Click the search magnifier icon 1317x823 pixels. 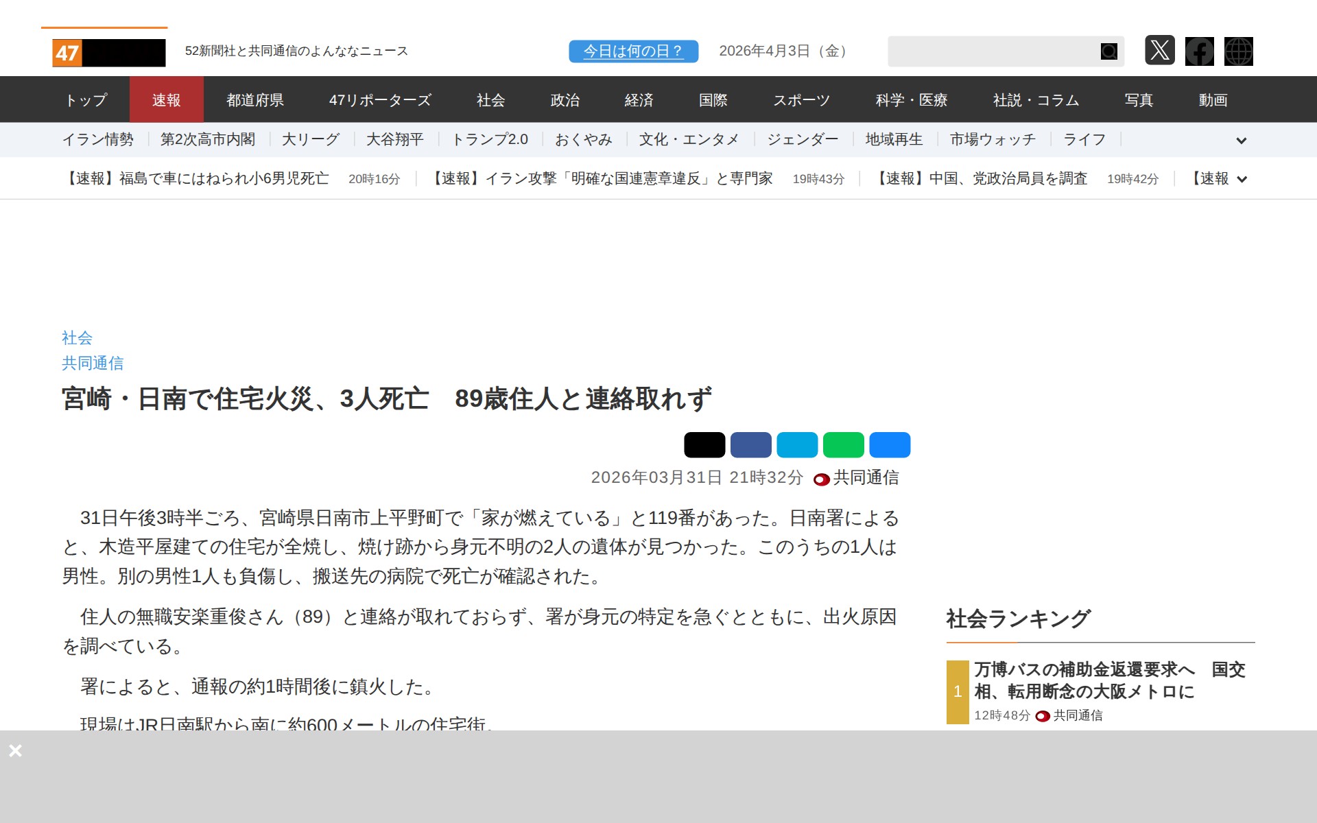[x=1108, y=51]
